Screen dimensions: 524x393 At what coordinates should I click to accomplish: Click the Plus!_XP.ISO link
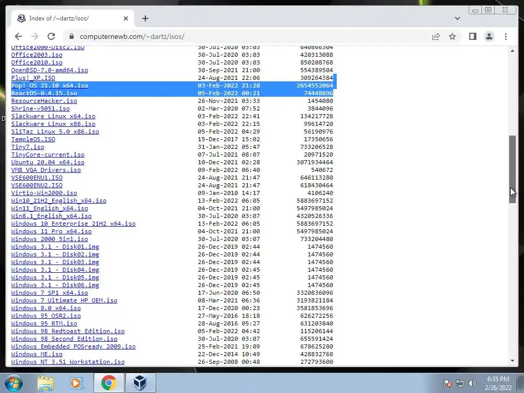[x=33, y=78]
